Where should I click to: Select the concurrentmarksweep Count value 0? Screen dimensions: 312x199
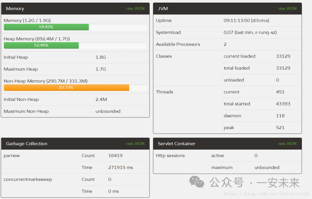tap(110, 179)
